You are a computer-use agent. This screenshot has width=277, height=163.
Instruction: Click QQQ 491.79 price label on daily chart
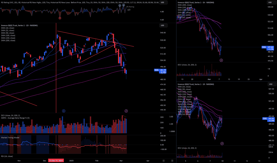160,71
